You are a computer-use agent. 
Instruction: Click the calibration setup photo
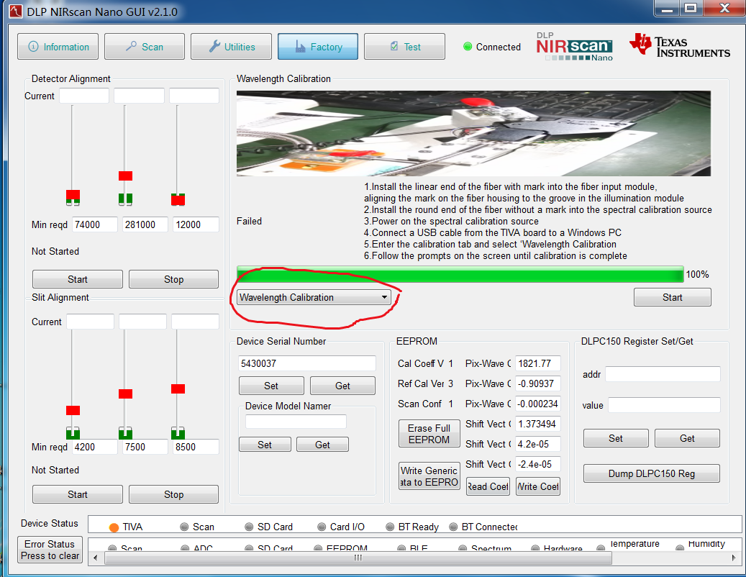[473, 133]
